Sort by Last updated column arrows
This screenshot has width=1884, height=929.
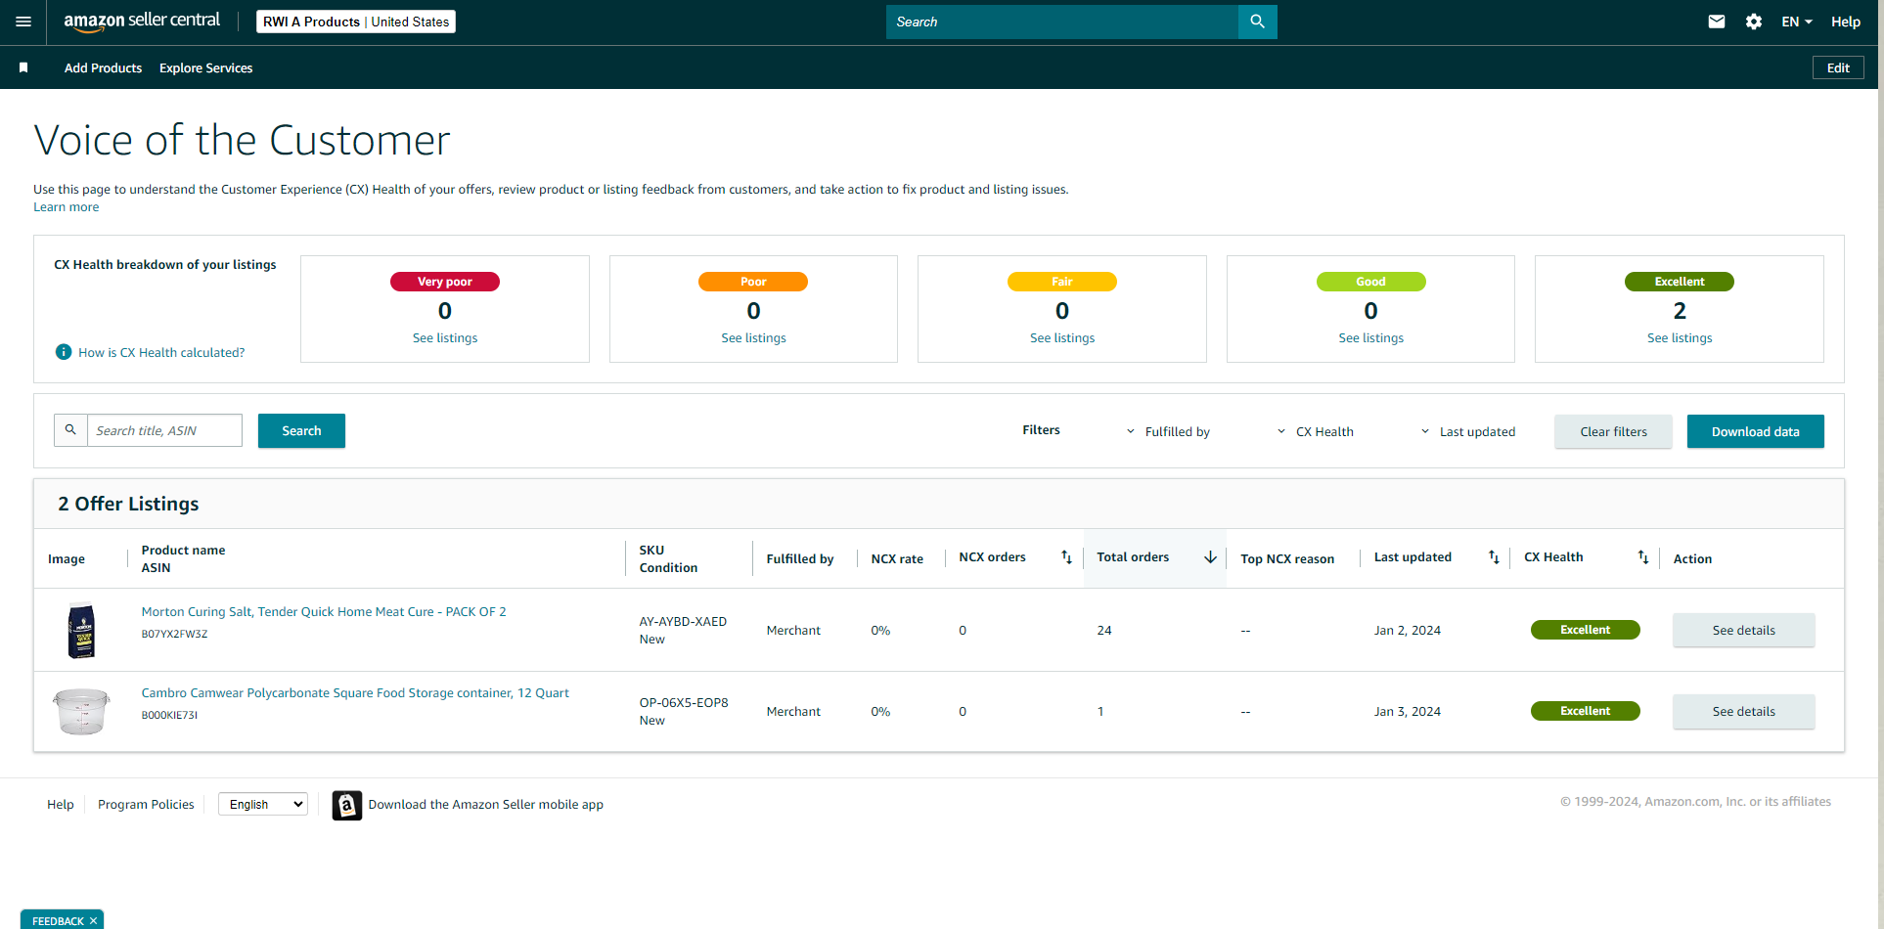1494,557
